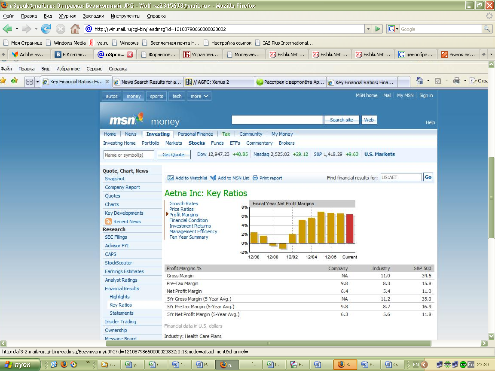Open the Growth Rates link
Screen dimensions: 495x371
pyautogui.click(x=183, y=204)
